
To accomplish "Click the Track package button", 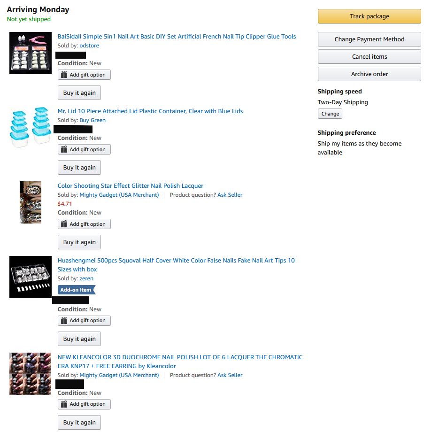I will click(x=369, y=16).
